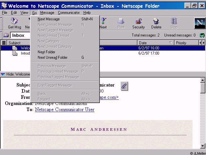Collapse the Hide: Welcome message pane triangle
Screen dimensions: 206x155
(x=3, y=74)
